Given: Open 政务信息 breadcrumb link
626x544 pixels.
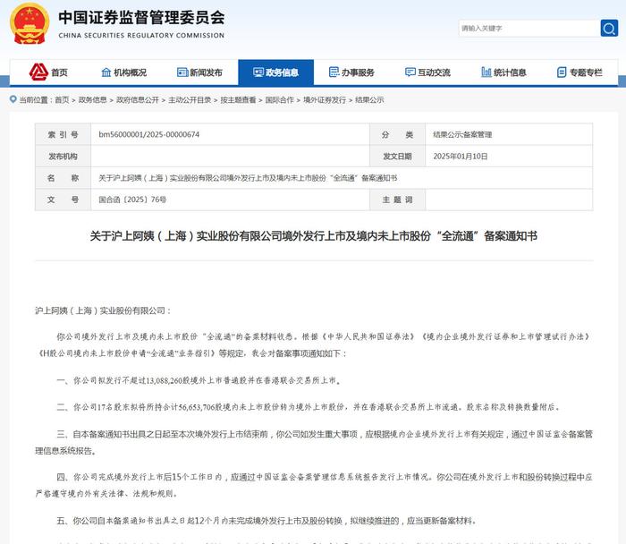Looking at the screenshot, I should click(93, 100).
